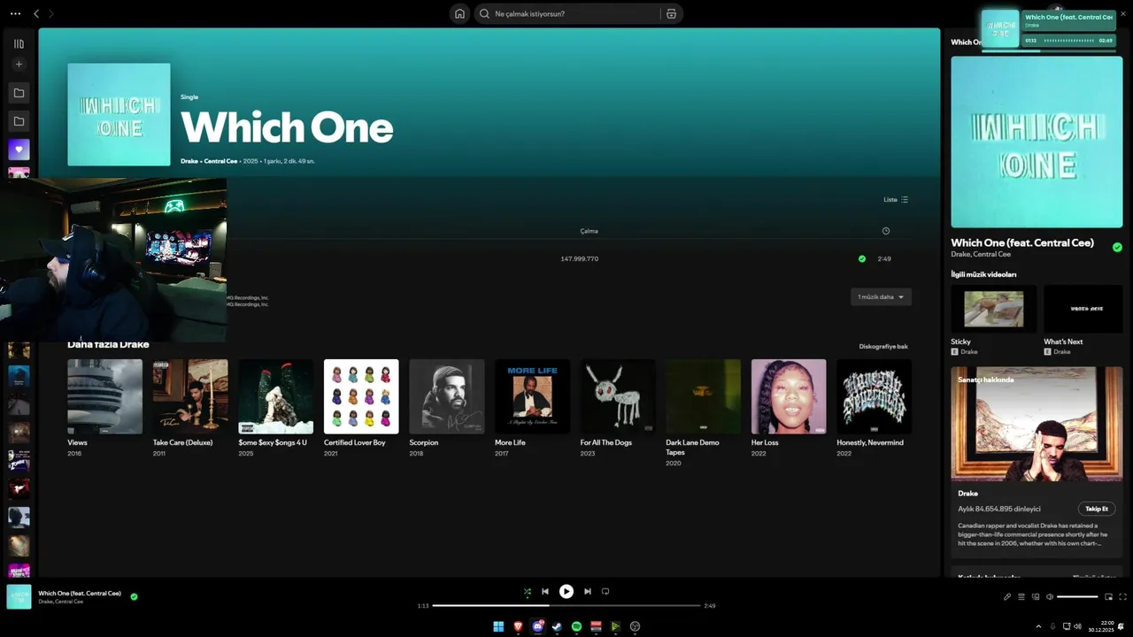
Task: Open the second folder in the sidebar
Action: (19, 121)
